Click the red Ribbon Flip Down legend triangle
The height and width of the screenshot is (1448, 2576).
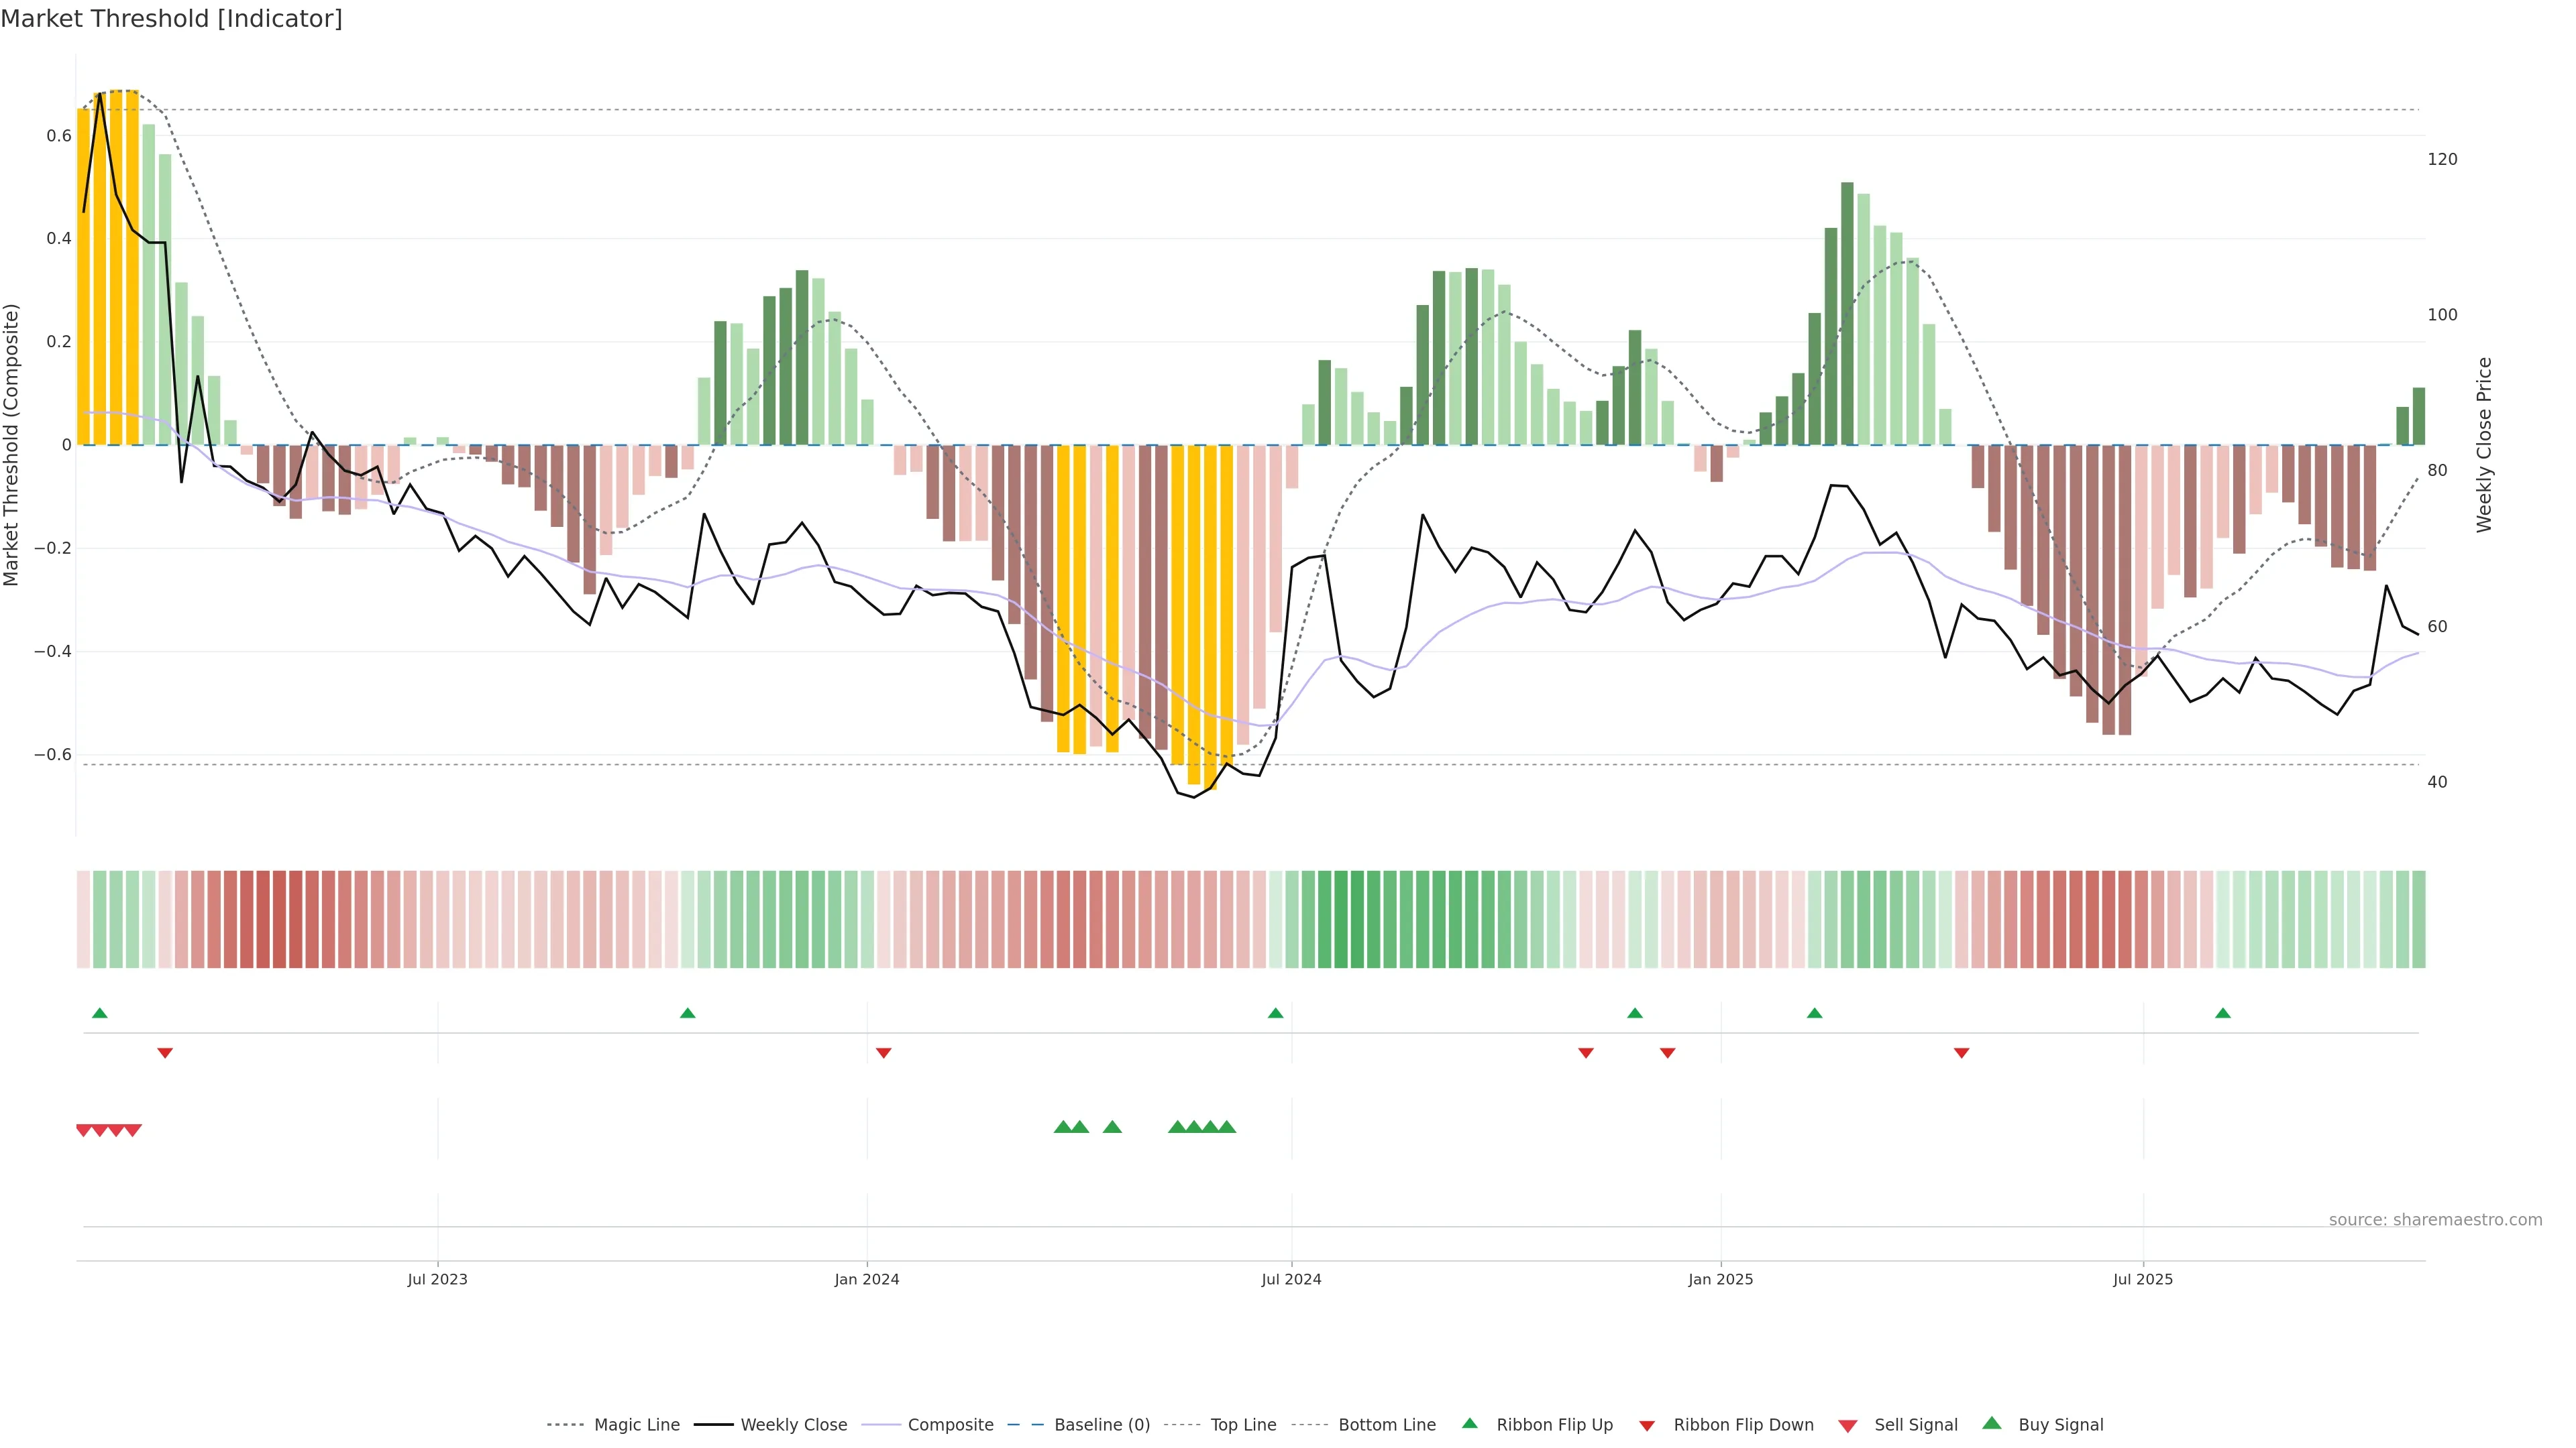[x=1646, y=1425]
